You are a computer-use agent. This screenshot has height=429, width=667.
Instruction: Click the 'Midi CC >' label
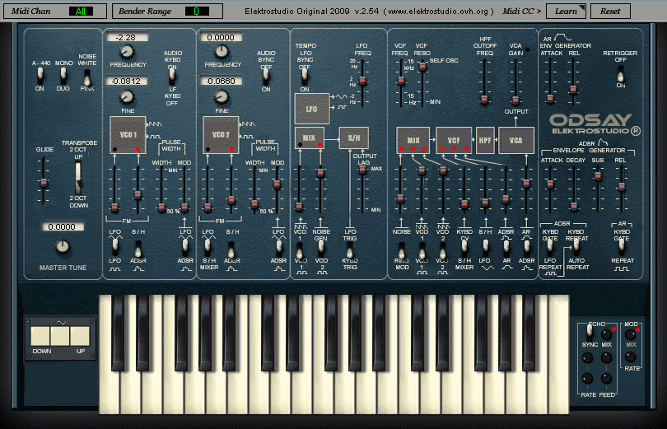521,12
